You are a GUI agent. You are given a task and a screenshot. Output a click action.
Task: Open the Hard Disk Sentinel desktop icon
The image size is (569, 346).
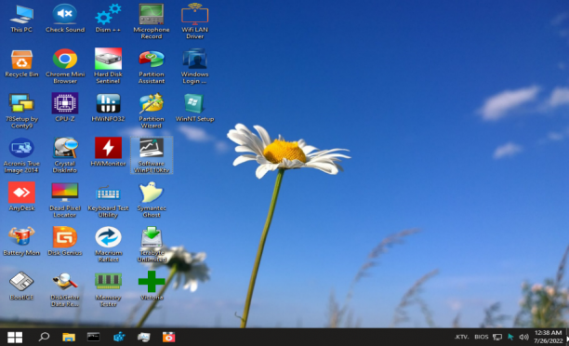coord(108,65)
